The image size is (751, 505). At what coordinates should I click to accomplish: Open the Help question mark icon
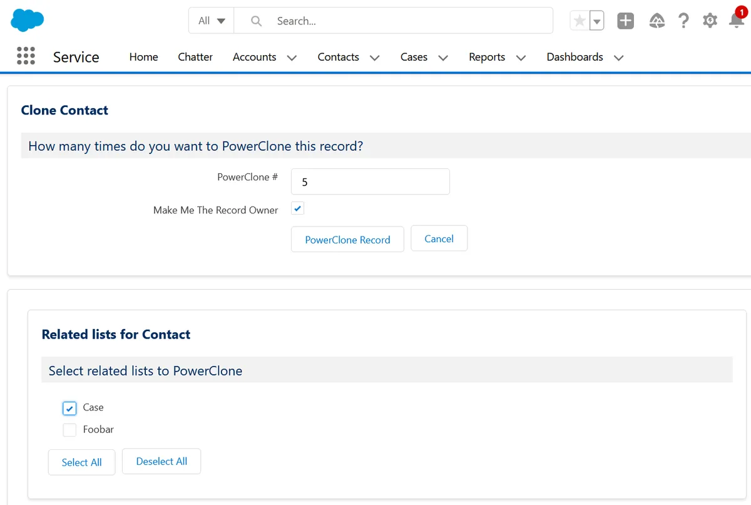683,21
